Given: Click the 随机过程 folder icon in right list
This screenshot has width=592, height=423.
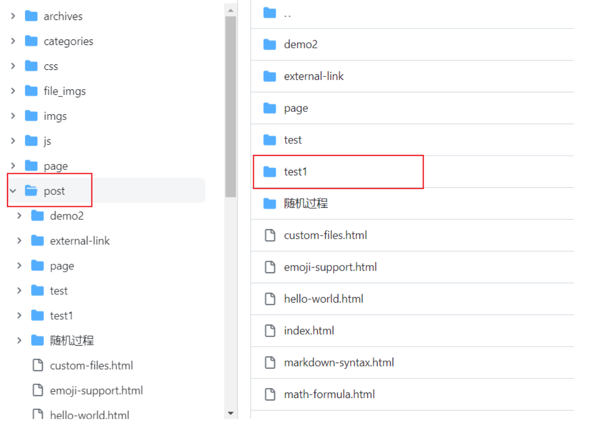Looking at the screenshot, I should tap(270, 203).
